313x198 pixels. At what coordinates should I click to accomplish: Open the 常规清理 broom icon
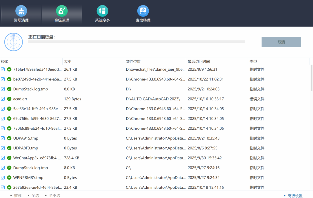coord(21,11)
